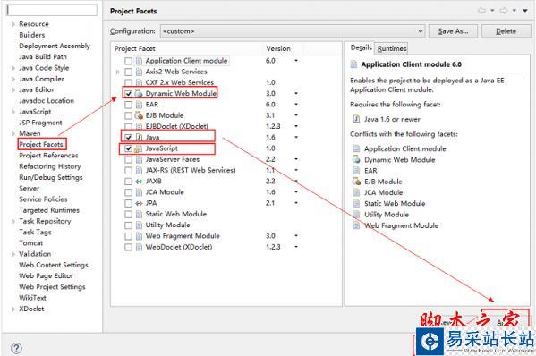Click the back navigation arrow icon

482,11
